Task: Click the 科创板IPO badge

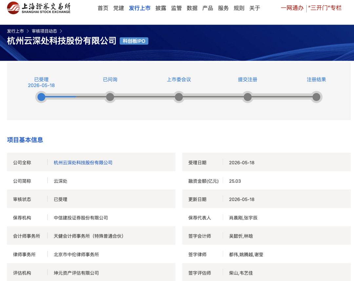Action: coord(134,41)
